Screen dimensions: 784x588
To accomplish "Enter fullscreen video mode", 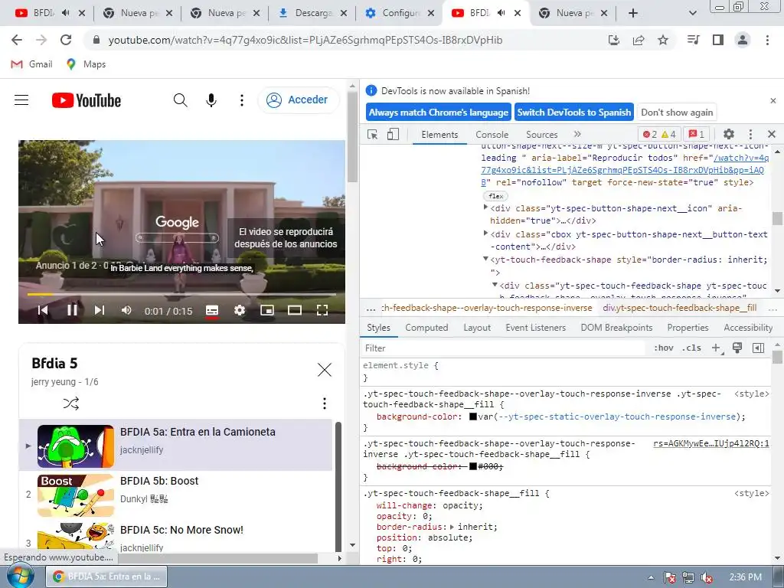I will point(322,311).
